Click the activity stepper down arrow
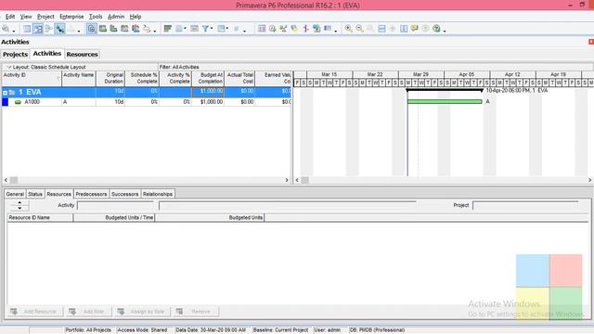This screenshot has width=594, height=334. point(19,208)
